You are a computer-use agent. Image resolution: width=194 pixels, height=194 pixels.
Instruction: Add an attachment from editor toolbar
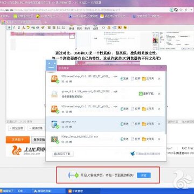point(87,27)
